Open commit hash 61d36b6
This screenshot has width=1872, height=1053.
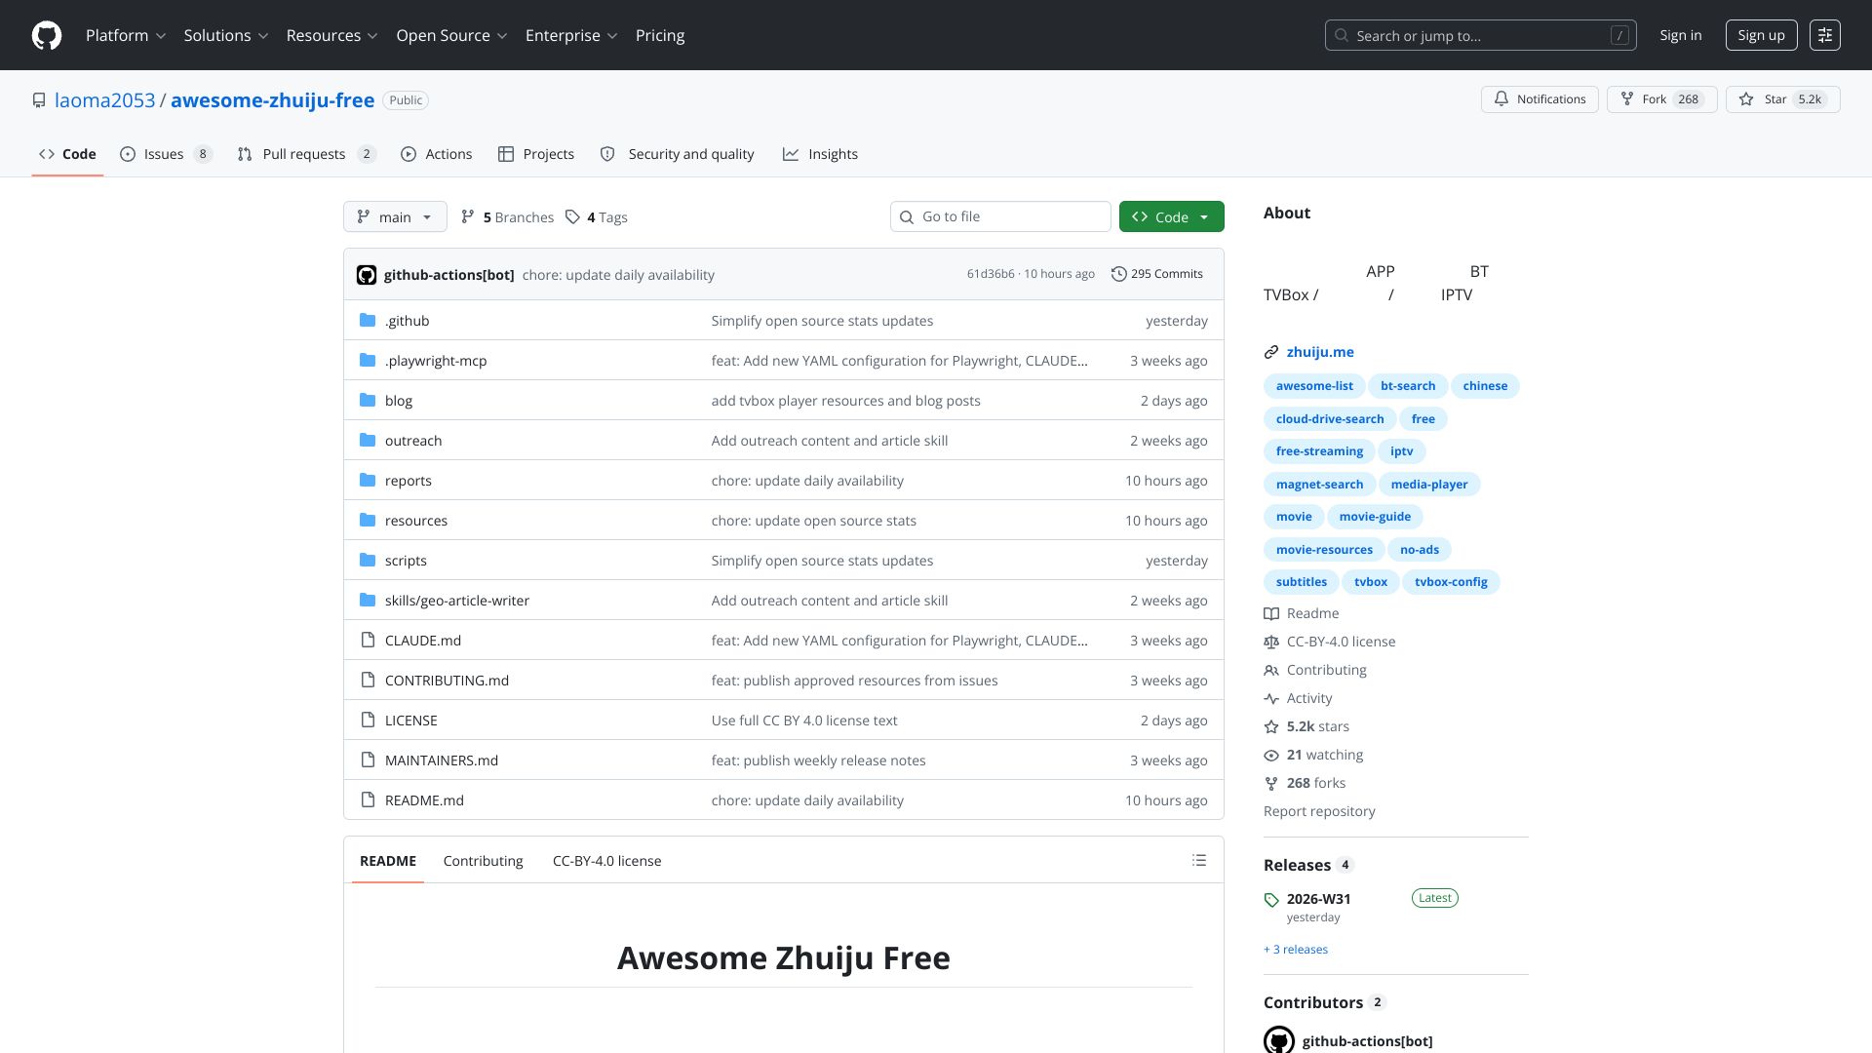click(991, 274)
